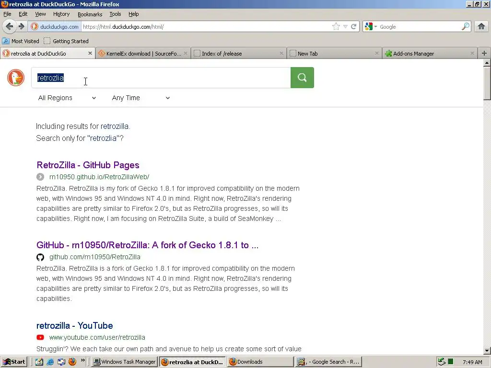Viewport: 491px width, 368px height.
Task: Open retrozilla - YouTube result link
Action: pyautogui.click(x=74, y=325)
